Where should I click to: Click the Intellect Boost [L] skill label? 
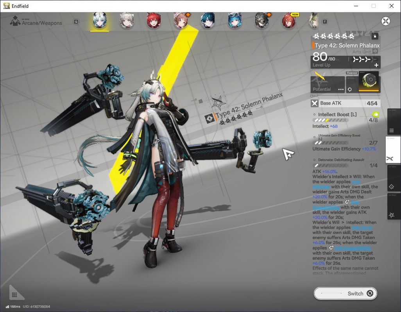pos(337,115)
